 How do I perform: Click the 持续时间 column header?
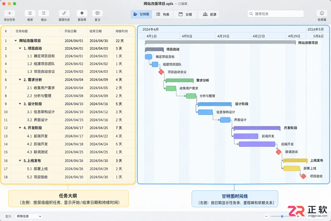point(122,31)
